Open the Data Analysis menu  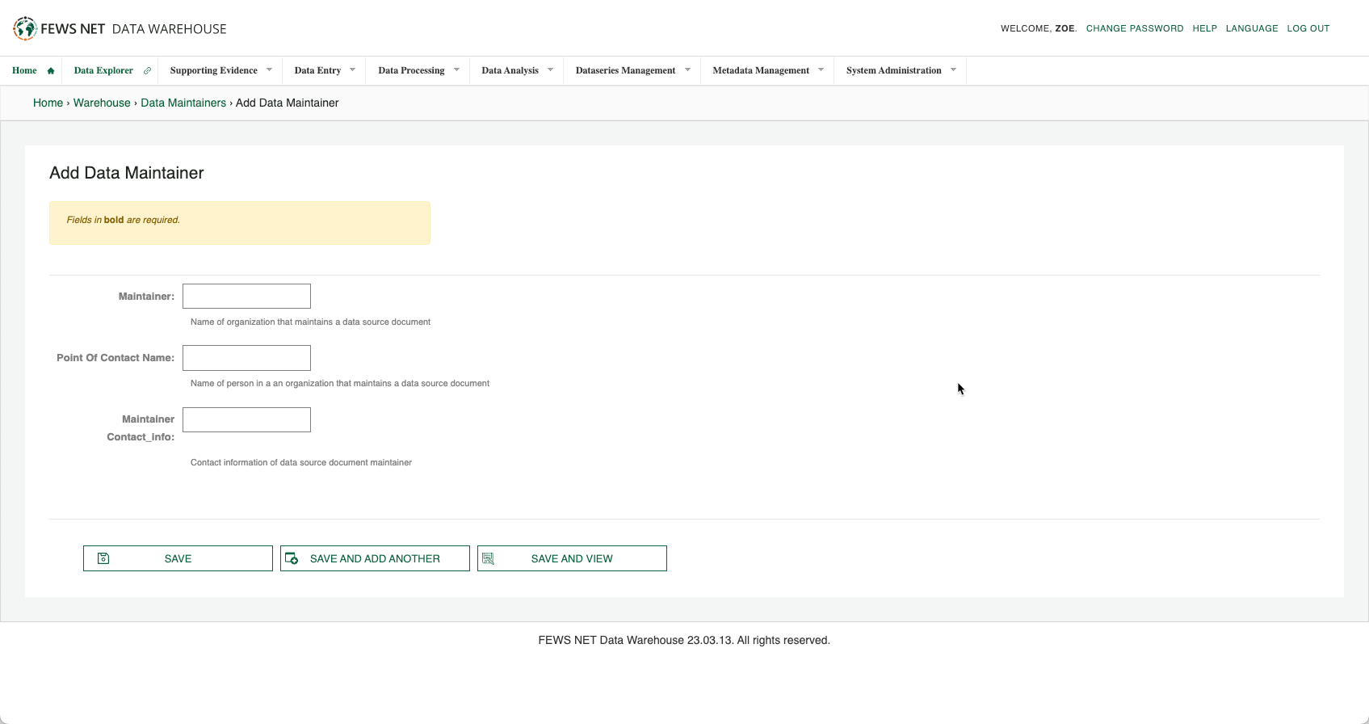(x=510, y=71)
